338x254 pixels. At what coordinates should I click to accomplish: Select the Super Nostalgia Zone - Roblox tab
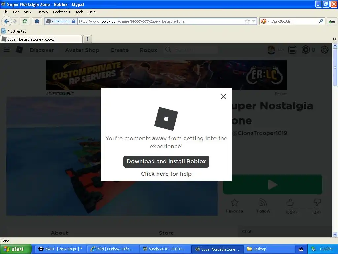tap(41, 39)
